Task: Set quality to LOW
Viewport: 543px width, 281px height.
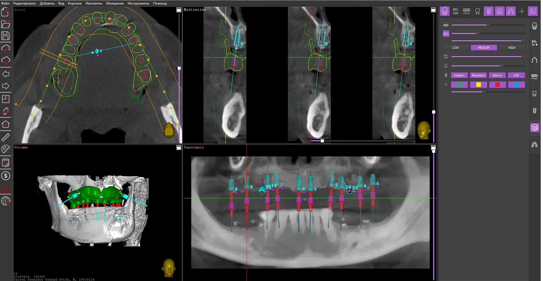Action: click(x=455, y=48)
